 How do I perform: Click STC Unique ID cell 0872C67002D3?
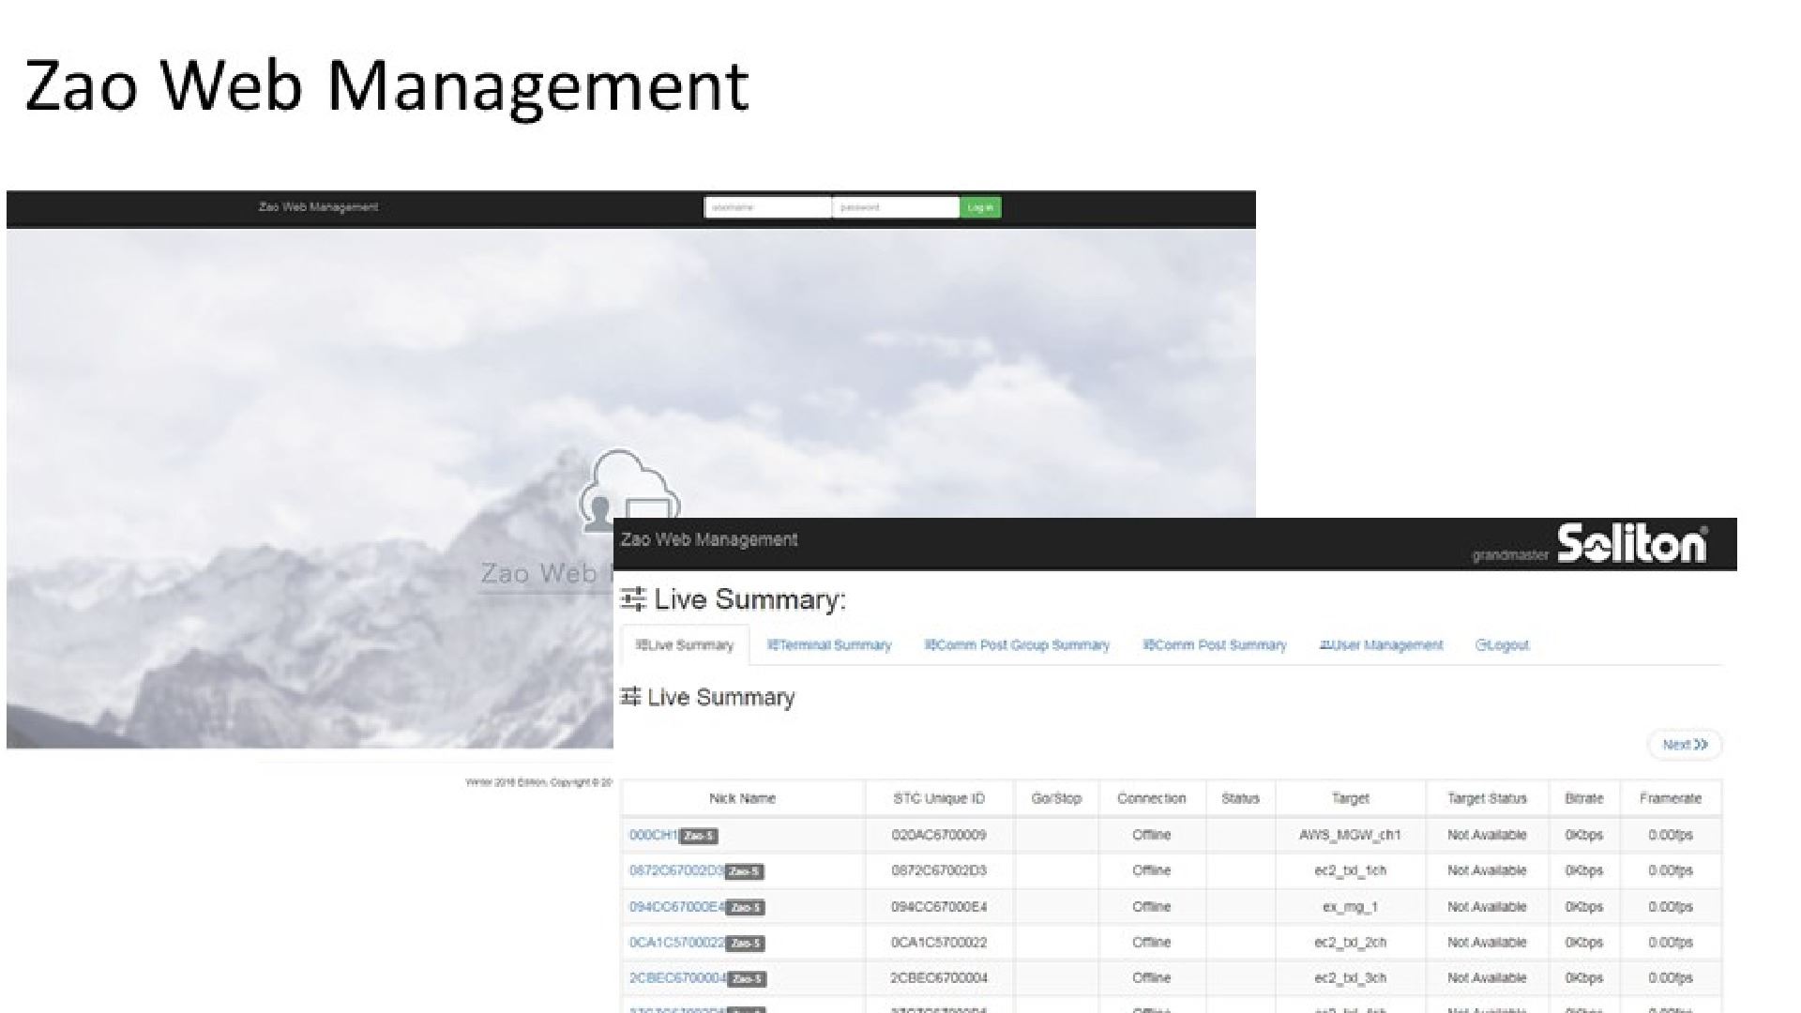point(939,870)
